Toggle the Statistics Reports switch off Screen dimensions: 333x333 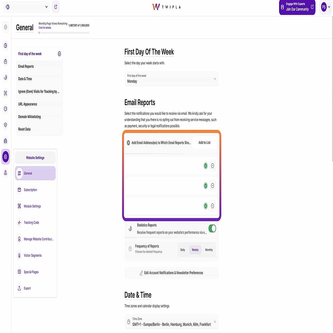(x=212, y=229)
